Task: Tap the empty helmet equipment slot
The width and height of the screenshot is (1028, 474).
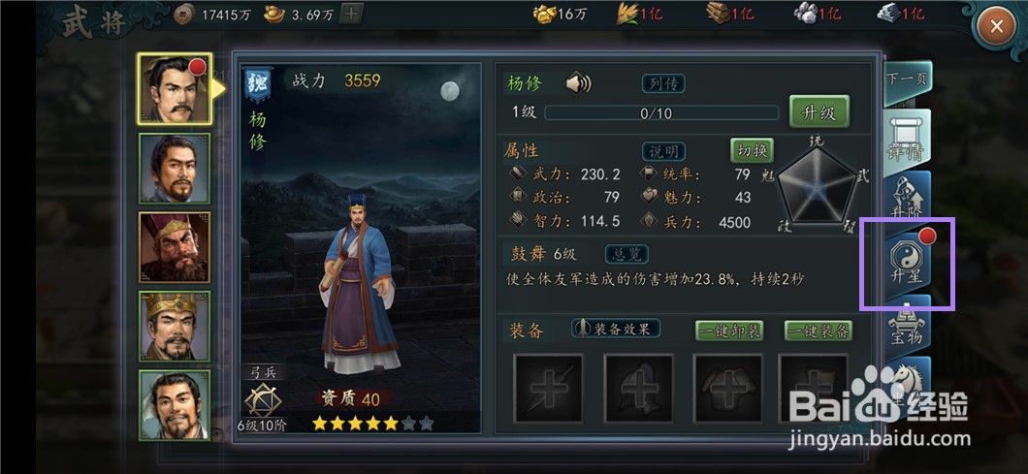Action: click(638, 388)
